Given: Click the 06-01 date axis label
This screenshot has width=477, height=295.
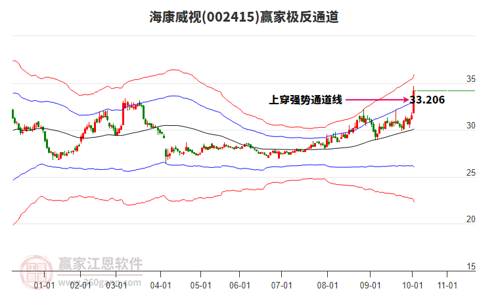Looking at the screenshot, I should coord(240,285).
